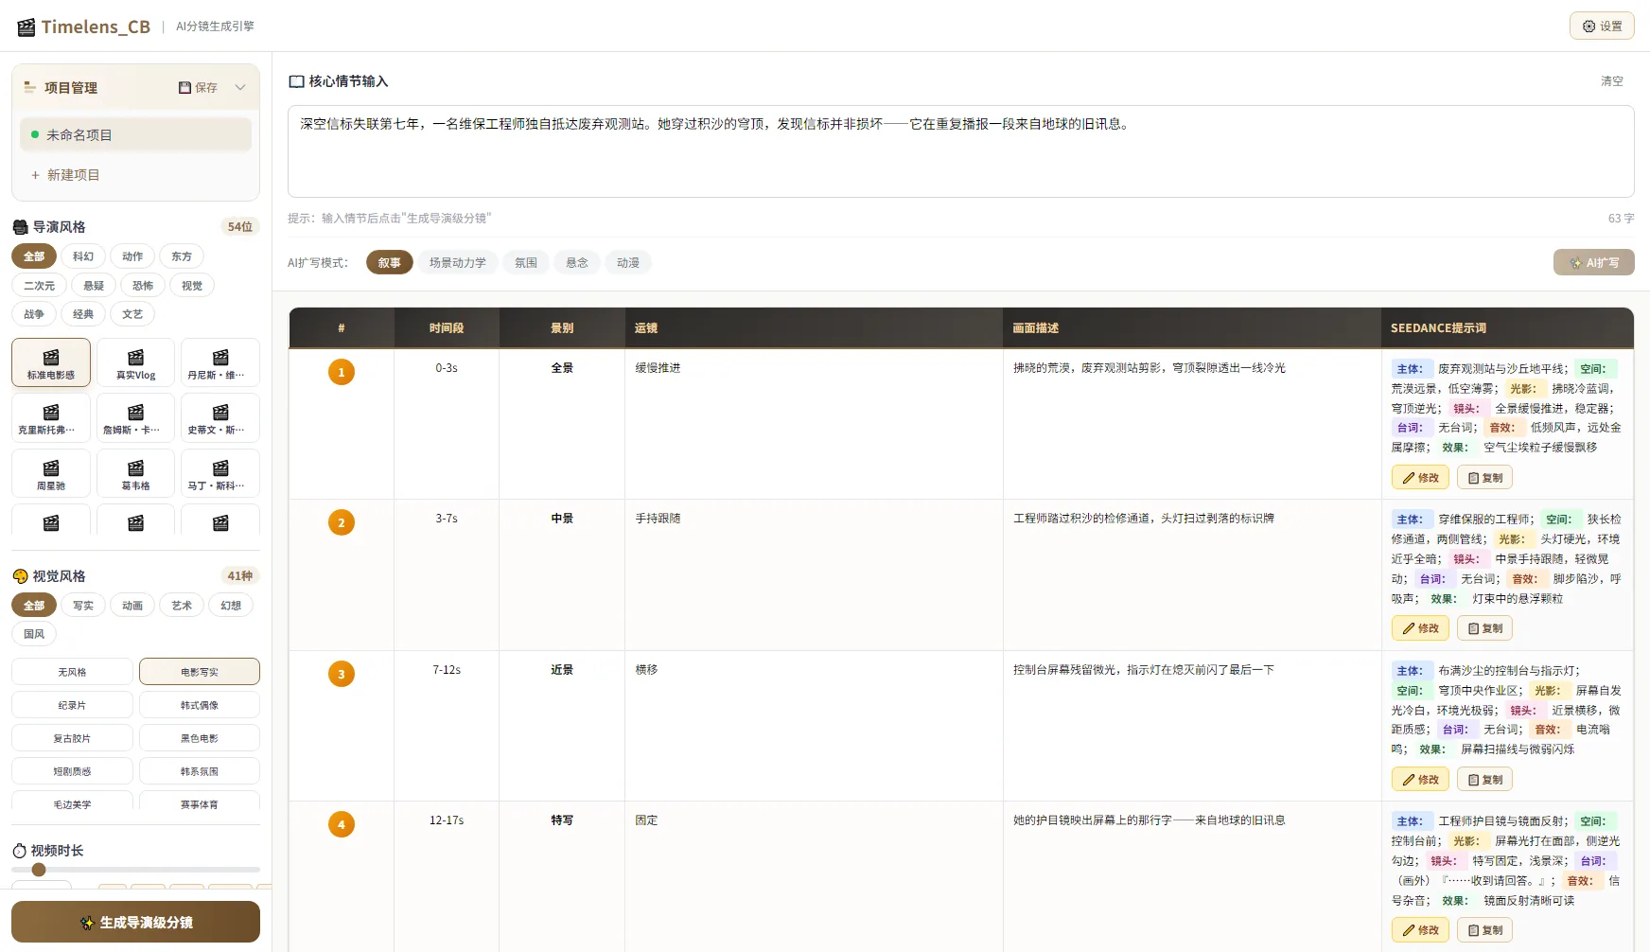Filter visual styles by 写实
Viewport: 1650px width, 952px height.
coord(83,606)
